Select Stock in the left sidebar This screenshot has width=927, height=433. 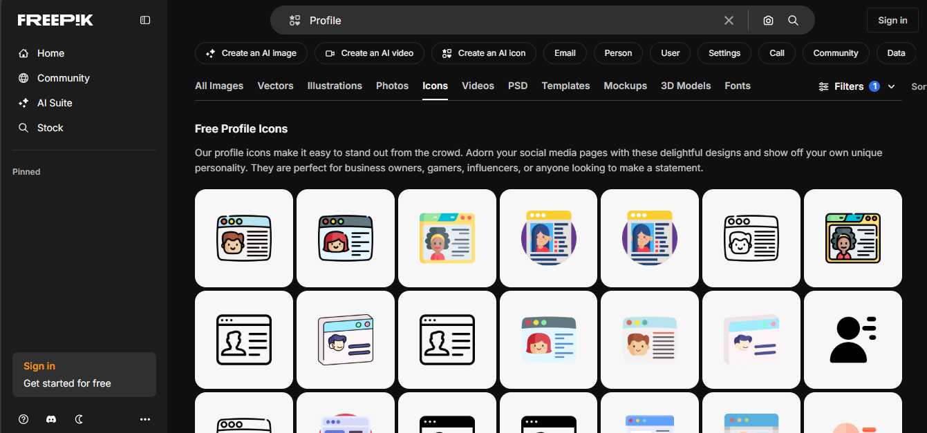click(51, 127)
